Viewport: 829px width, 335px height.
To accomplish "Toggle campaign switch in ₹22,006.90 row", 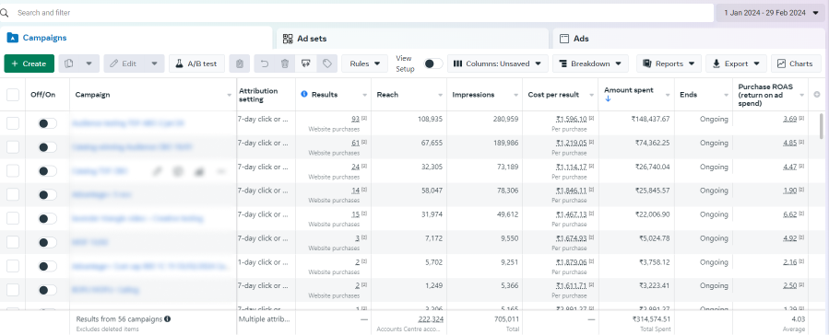I will pyautogui.click(x=48, y=218).
